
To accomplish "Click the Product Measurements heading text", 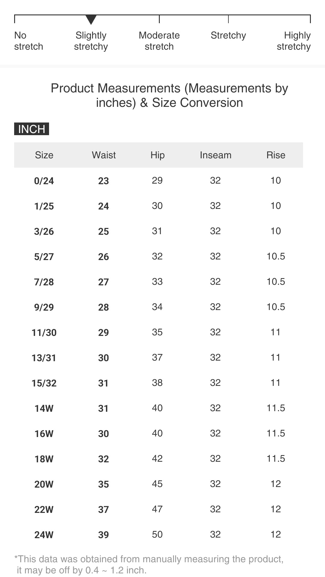I will (x=169, y=95).
